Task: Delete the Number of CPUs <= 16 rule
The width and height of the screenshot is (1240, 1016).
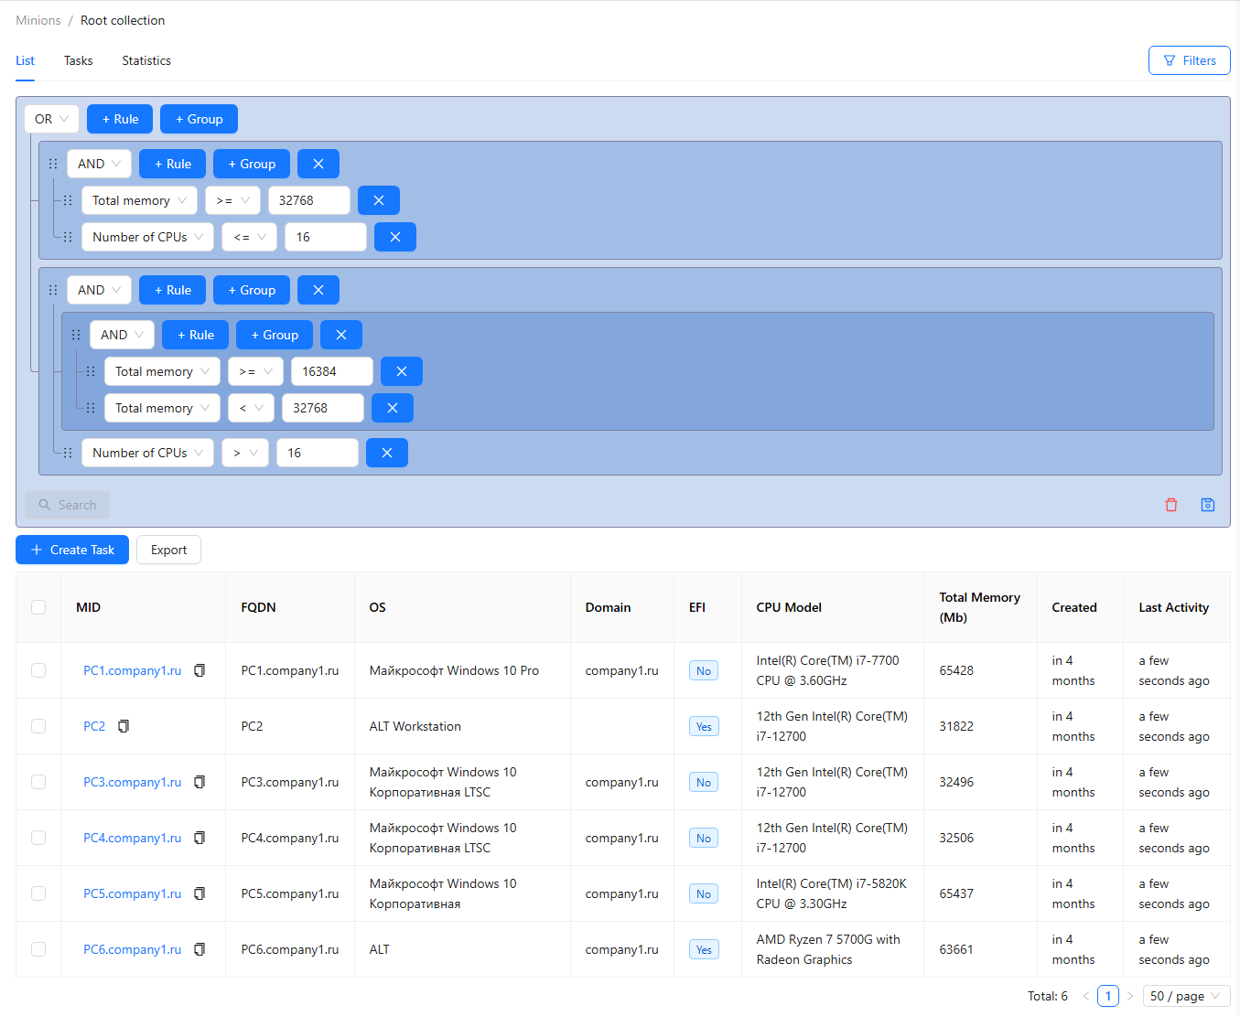Action: point(395,237)
